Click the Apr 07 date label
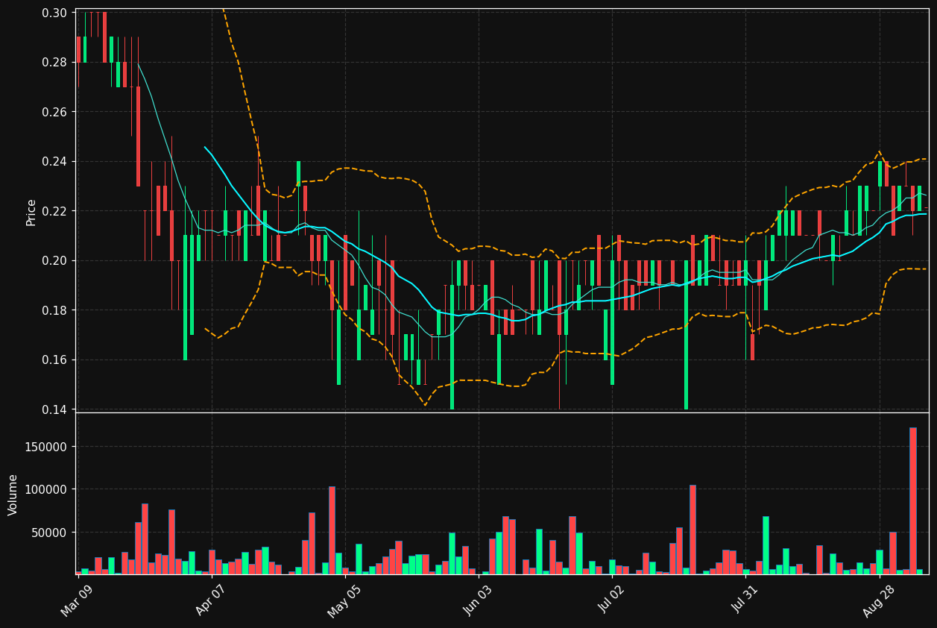 (209, 602)
